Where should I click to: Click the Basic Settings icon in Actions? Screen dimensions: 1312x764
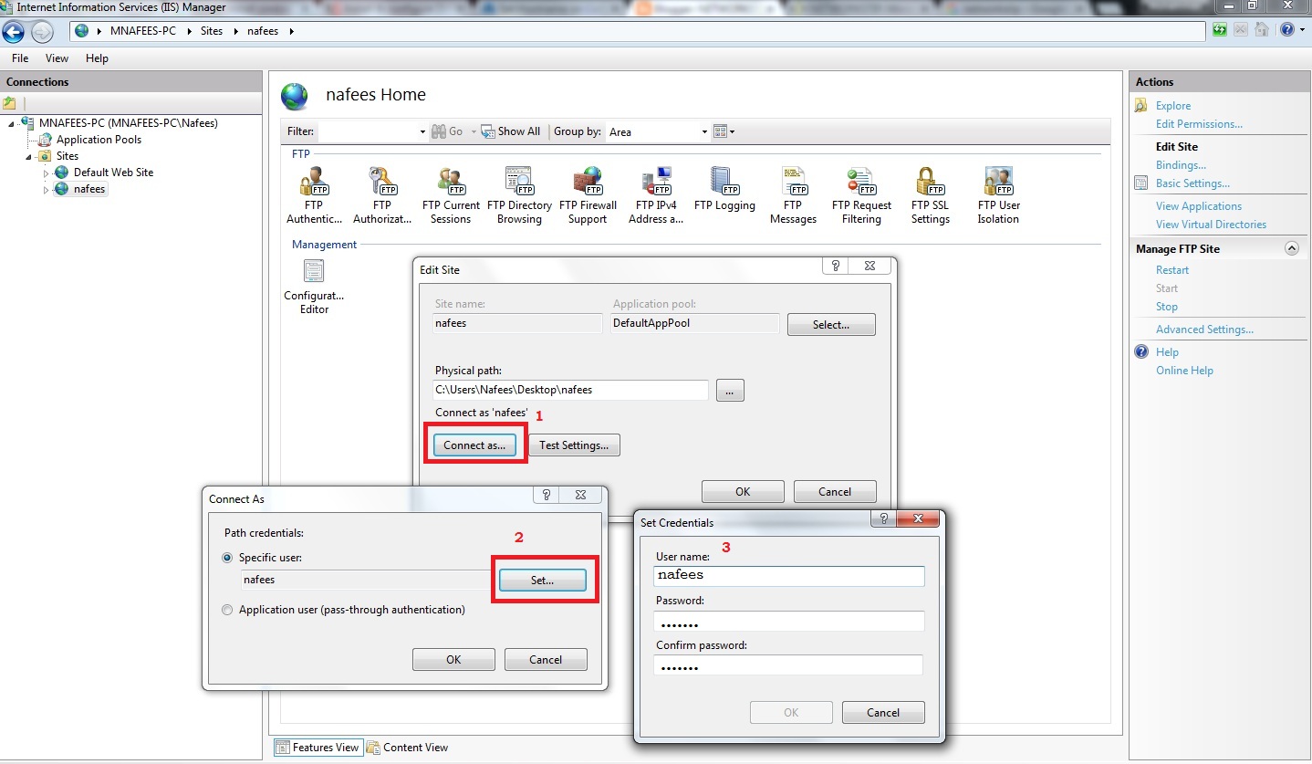(x=1141, y=183)
